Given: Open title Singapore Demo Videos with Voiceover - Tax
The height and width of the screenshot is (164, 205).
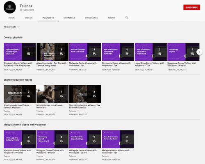Looking at the screenshot, I should coord(116,64).
